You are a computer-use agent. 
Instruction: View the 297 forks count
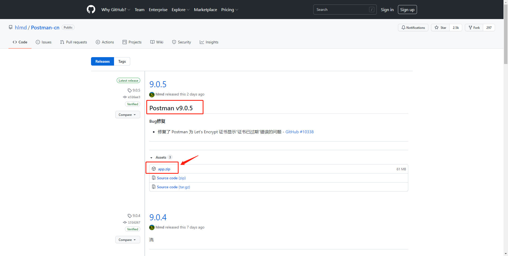click(489, 28)
